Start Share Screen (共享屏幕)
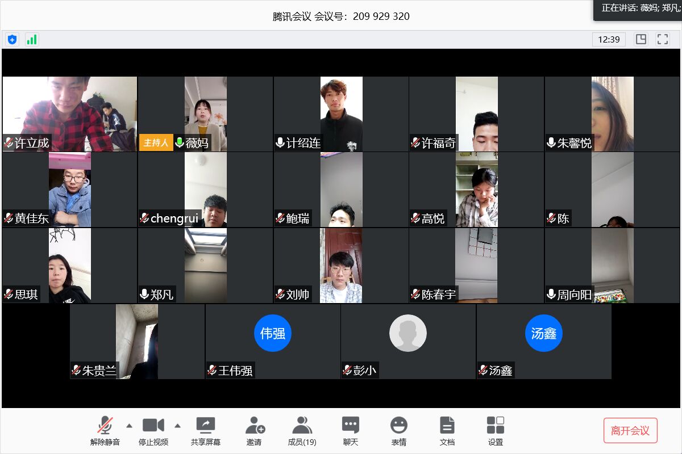The width and height of the screenshot is (682, 454). coord(205,431)
